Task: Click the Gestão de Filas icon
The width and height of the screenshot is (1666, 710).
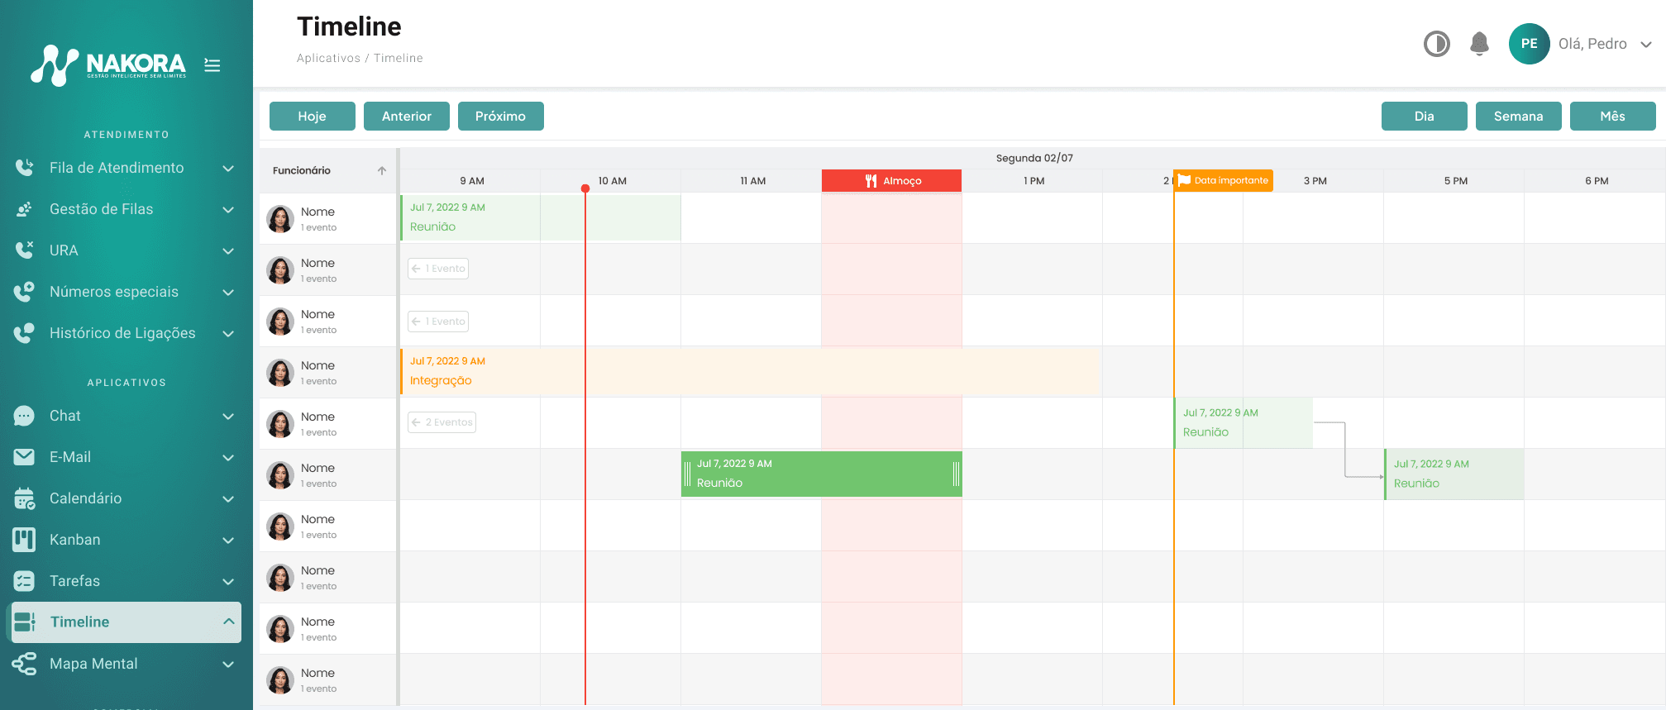Action: coord(25,209)
